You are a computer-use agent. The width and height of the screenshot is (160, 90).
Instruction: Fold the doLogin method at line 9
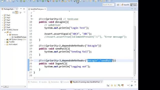pos(33,19)
